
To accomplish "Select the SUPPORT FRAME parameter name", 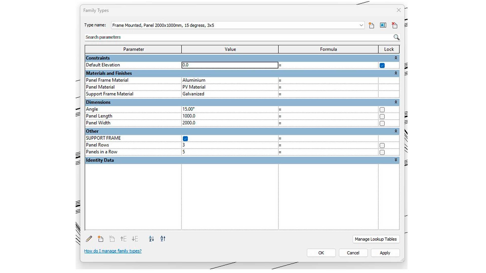I will 103,138.
